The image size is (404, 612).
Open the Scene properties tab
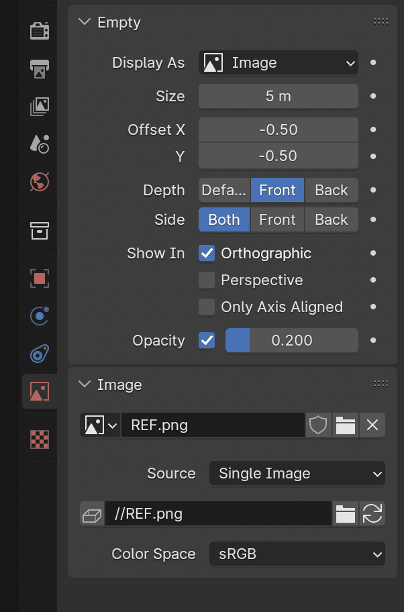pyautogui.click(x=40, y=144)
